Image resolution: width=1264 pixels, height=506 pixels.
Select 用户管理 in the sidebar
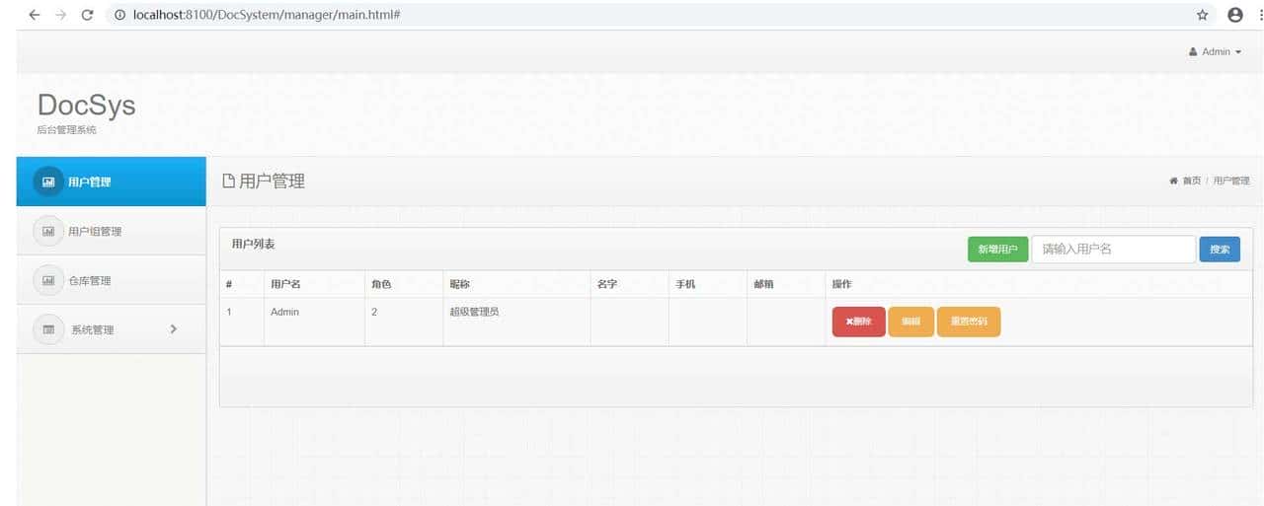point(112,181)
